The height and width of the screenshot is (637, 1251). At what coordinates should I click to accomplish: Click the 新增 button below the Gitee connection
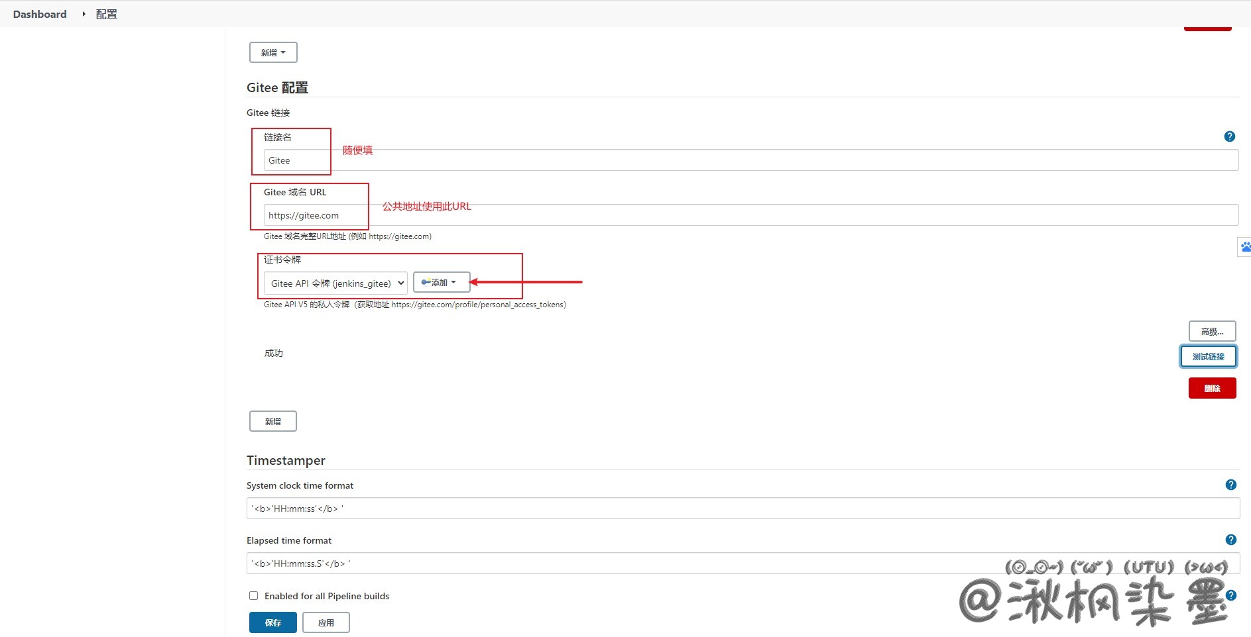coord(273,421)
